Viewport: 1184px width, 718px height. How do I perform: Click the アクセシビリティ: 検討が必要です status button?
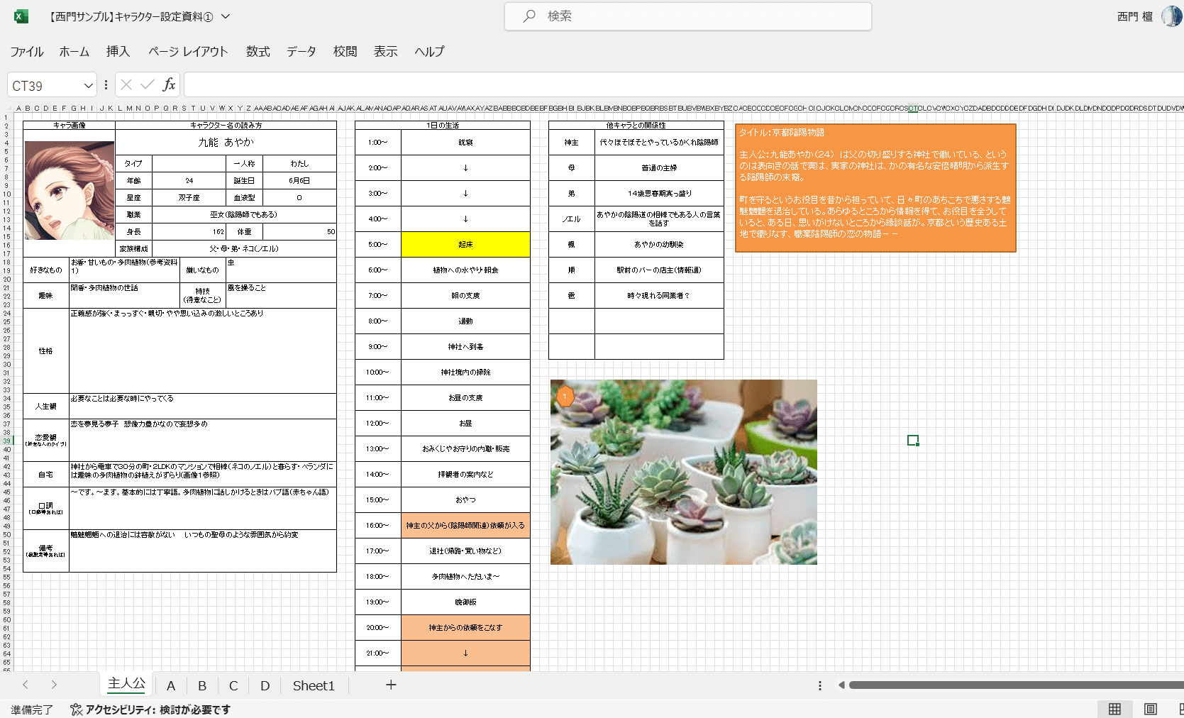point(150,709)
